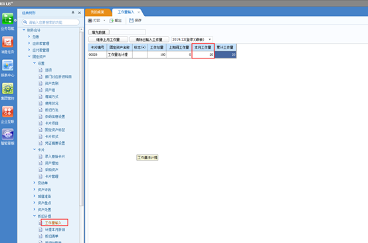The height and width of the screenshot is (243, 368).
Task: Expand the 资产处置 tree node
Action: (35, 209)
